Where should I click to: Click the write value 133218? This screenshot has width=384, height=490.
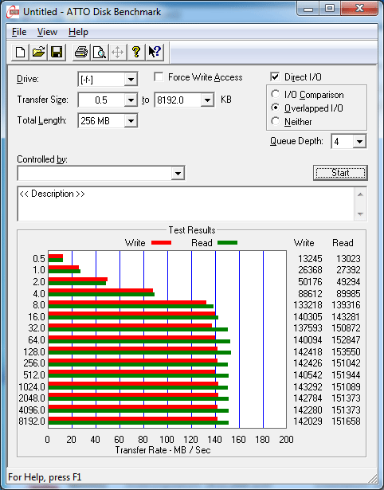click(308, 304)
